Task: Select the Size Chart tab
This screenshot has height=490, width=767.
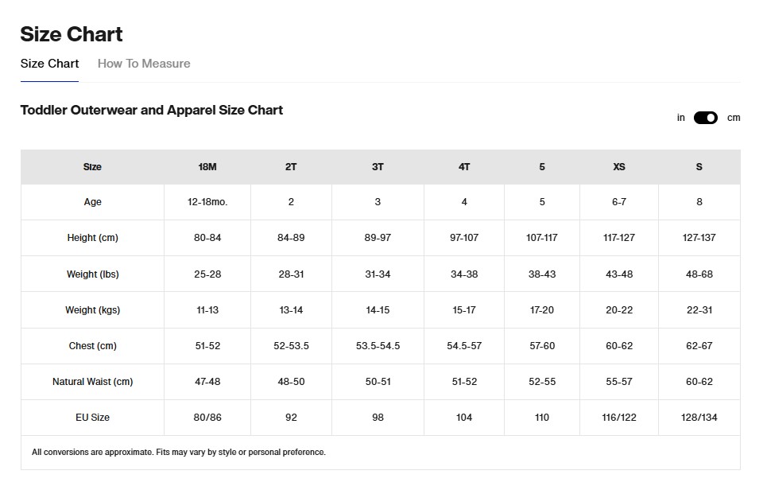Action: click(49, 64)
